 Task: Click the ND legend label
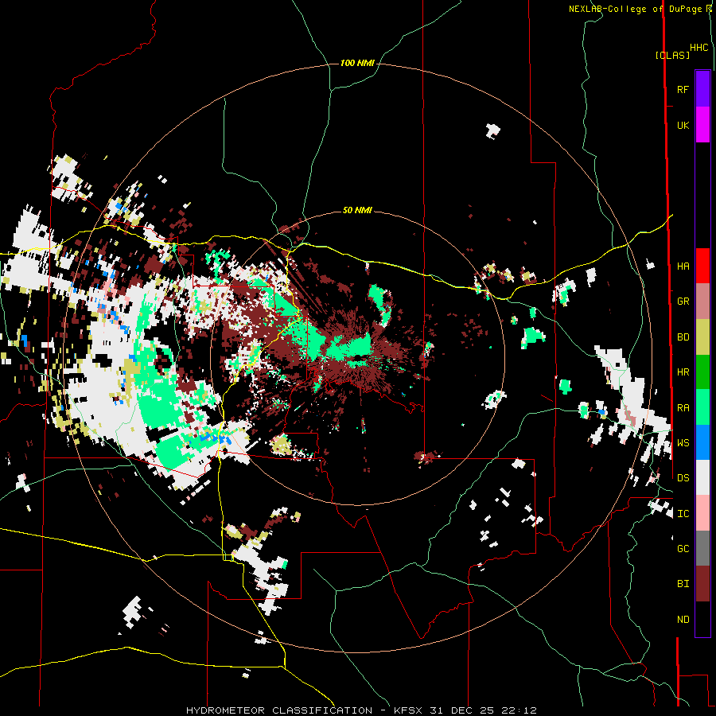pos(683,620)
